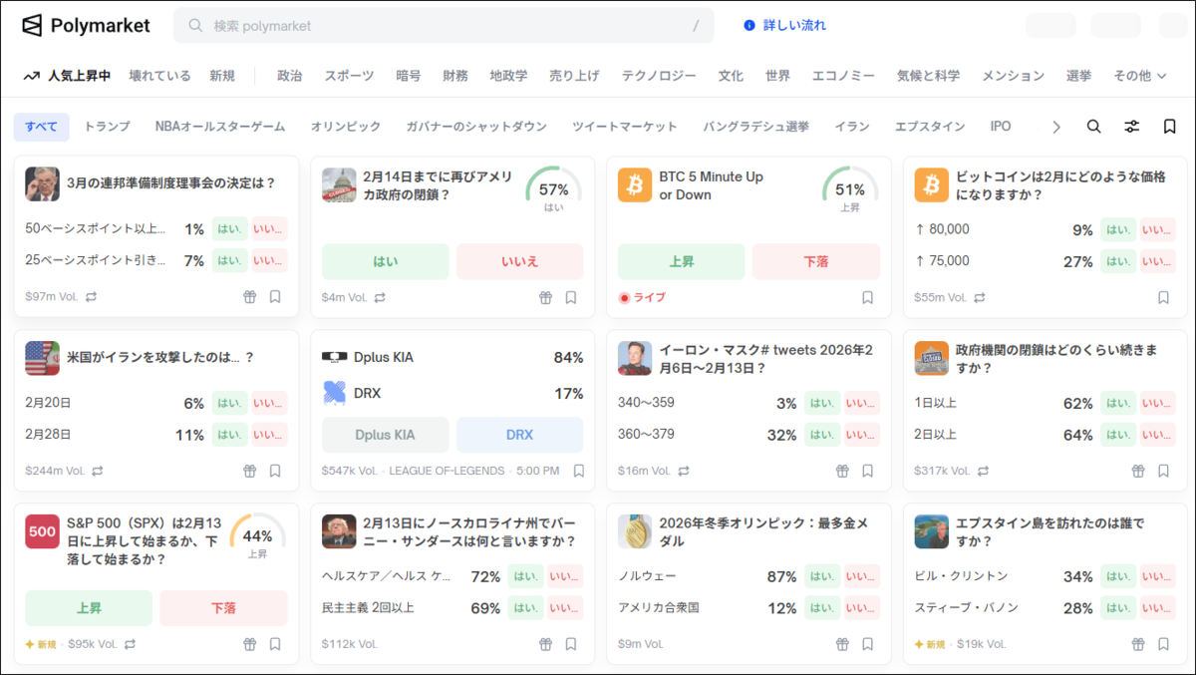Buy いいえ on 2月14日 government shutdown

pos(520,261)
